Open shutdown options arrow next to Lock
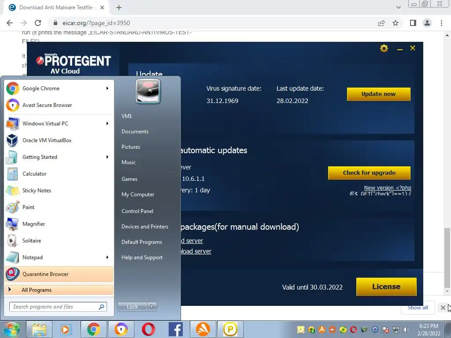 pos(152,307)
